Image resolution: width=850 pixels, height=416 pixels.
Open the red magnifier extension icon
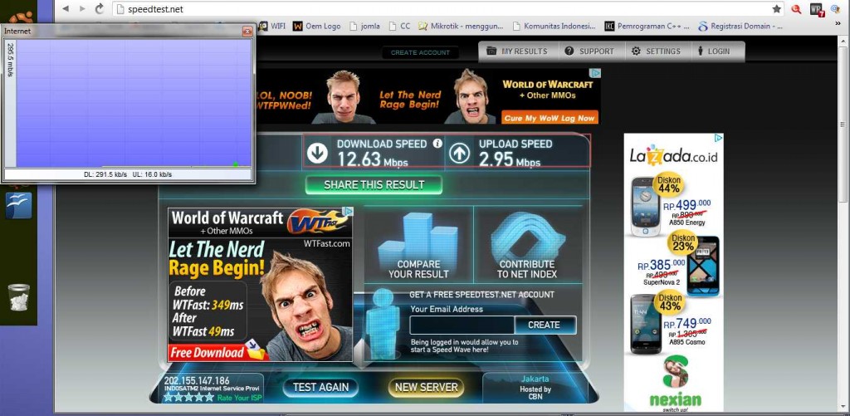pos(796,8)
